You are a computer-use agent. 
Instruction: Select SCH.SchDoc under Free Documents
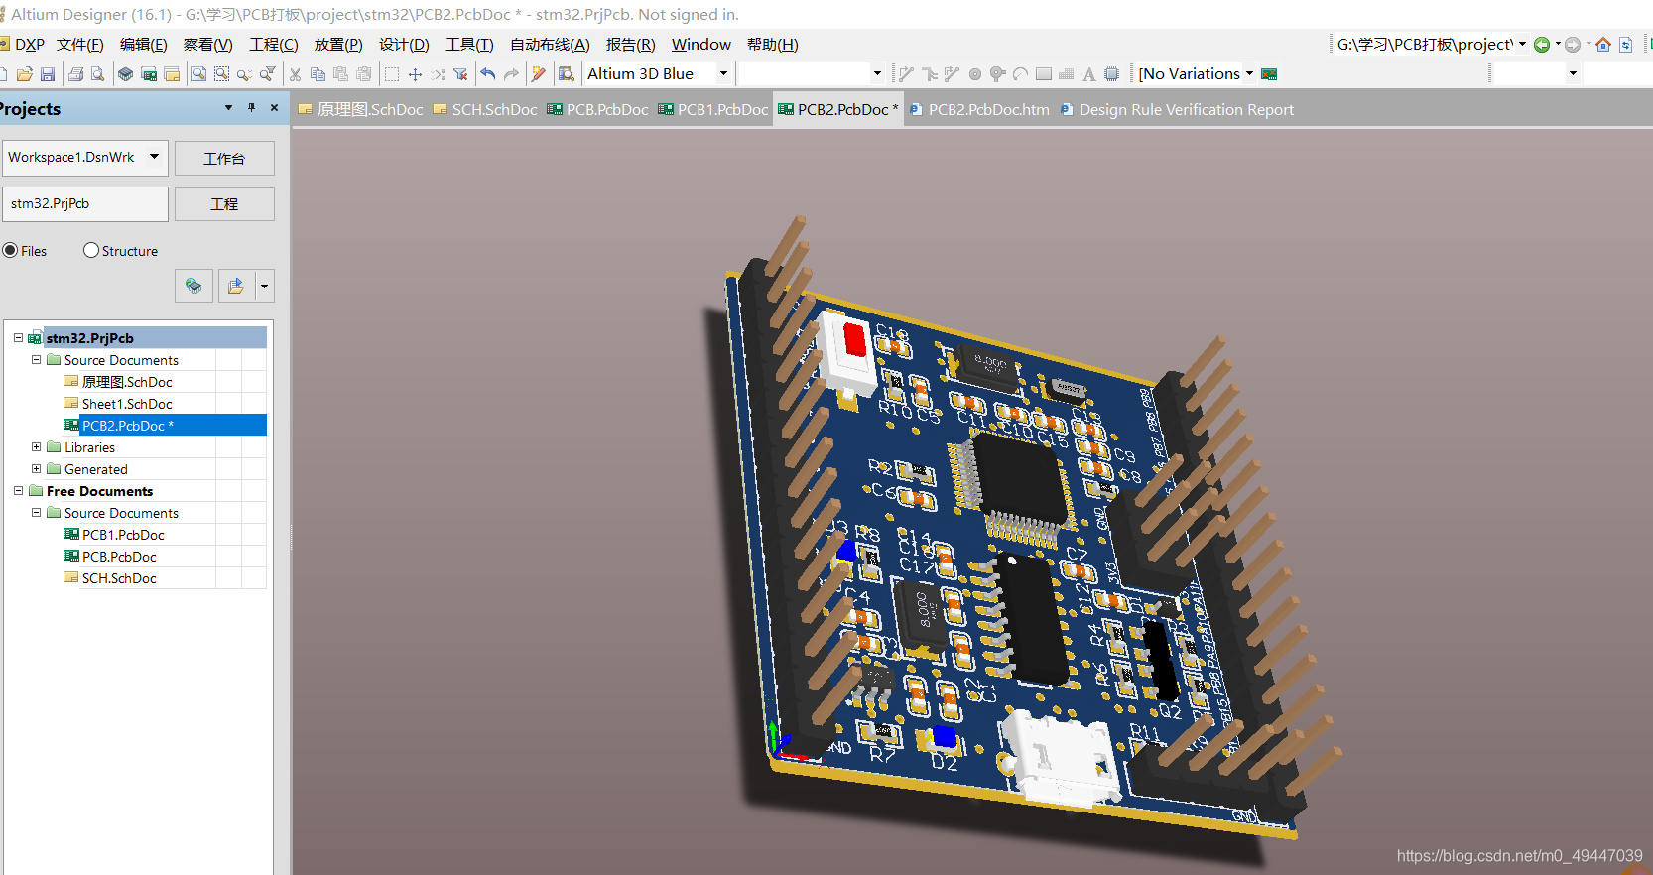[119, 578]
